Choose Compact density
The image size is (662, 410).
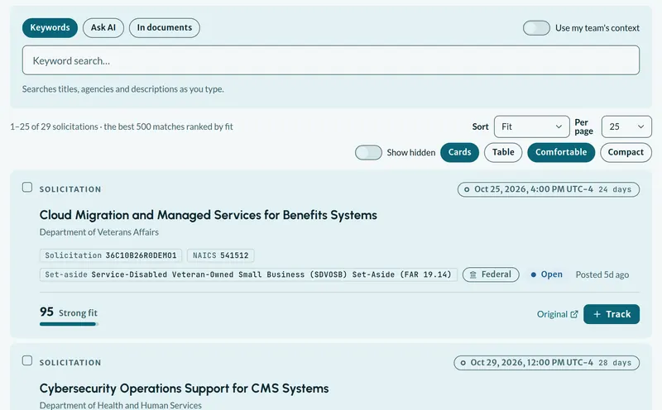[x=626, y=152]
